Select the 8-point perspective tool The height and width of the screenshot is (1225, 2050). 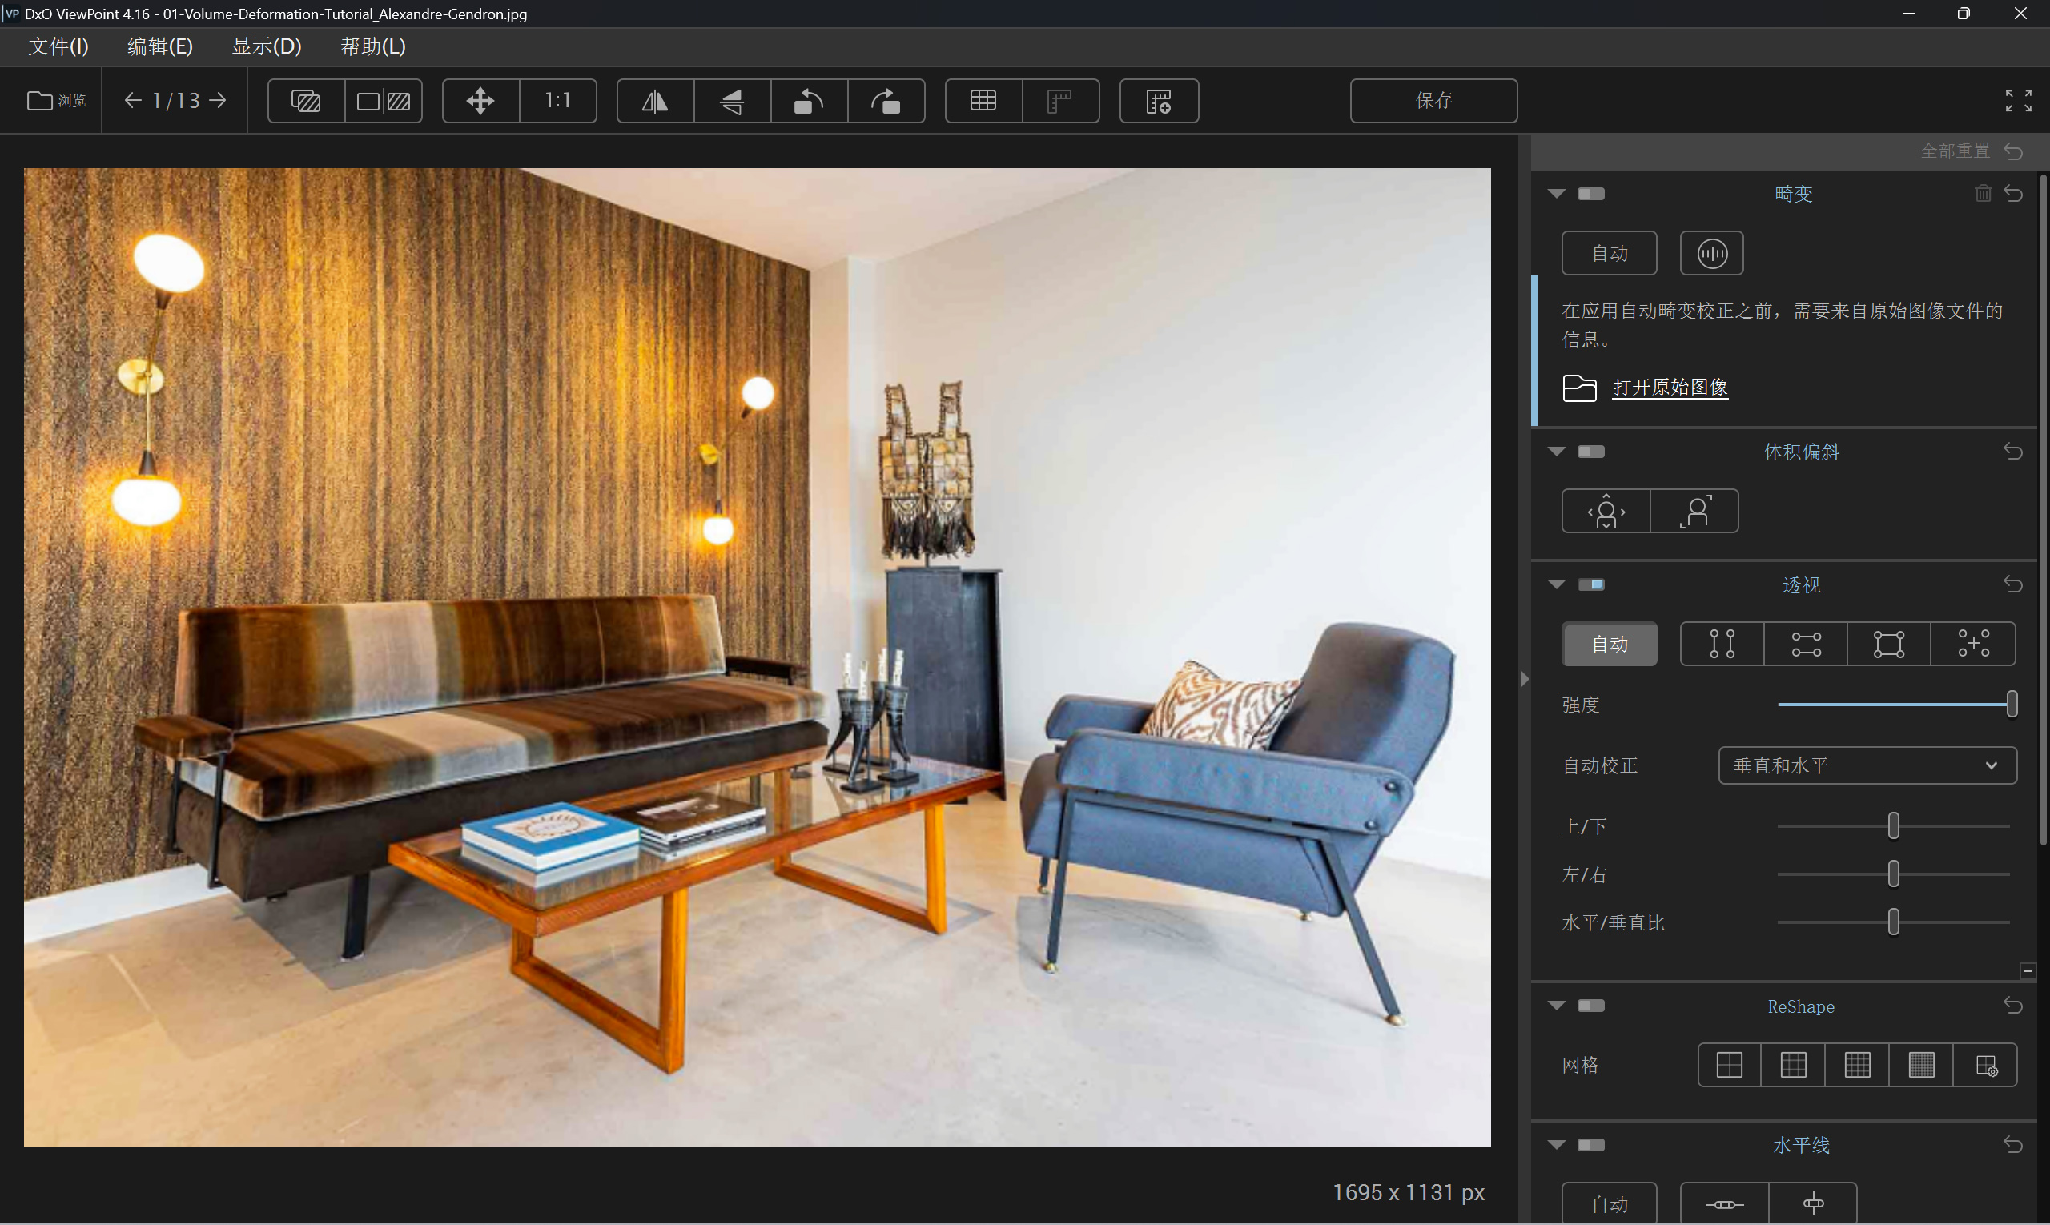pos(1972,644)
